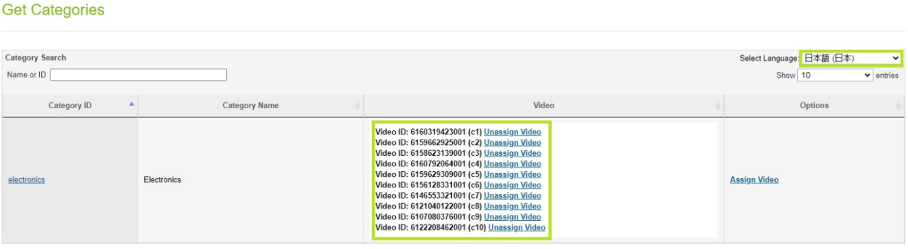Unassign video 6159662925001 (c2)
The width and height of the screenshot is (908, 249).
tap(512, 142)
